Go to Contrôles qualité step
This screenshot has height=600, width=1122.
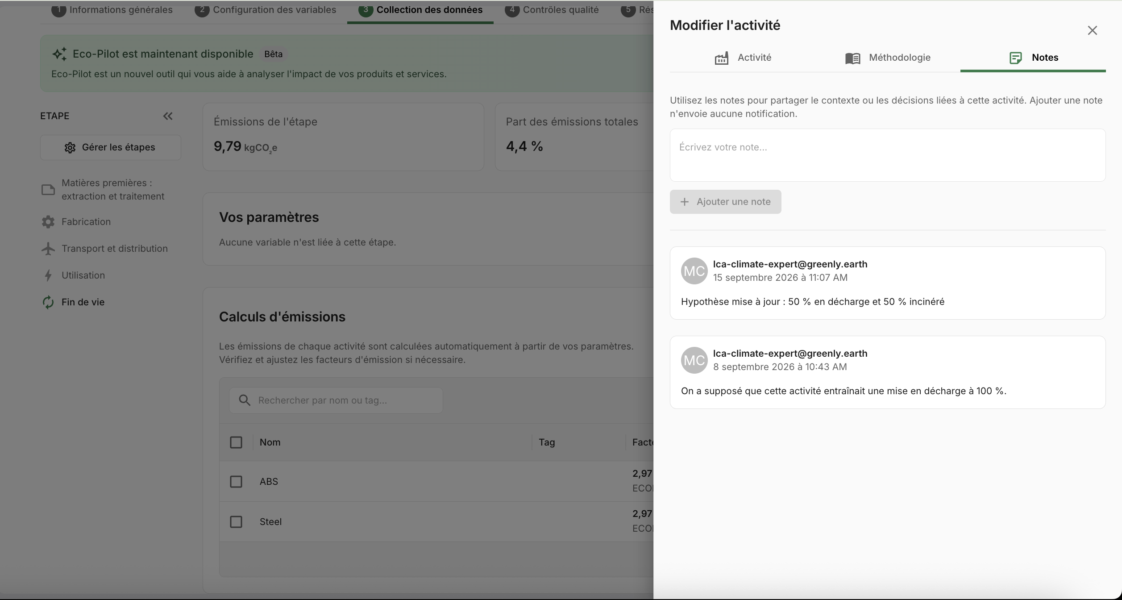(x=552, y=10)
